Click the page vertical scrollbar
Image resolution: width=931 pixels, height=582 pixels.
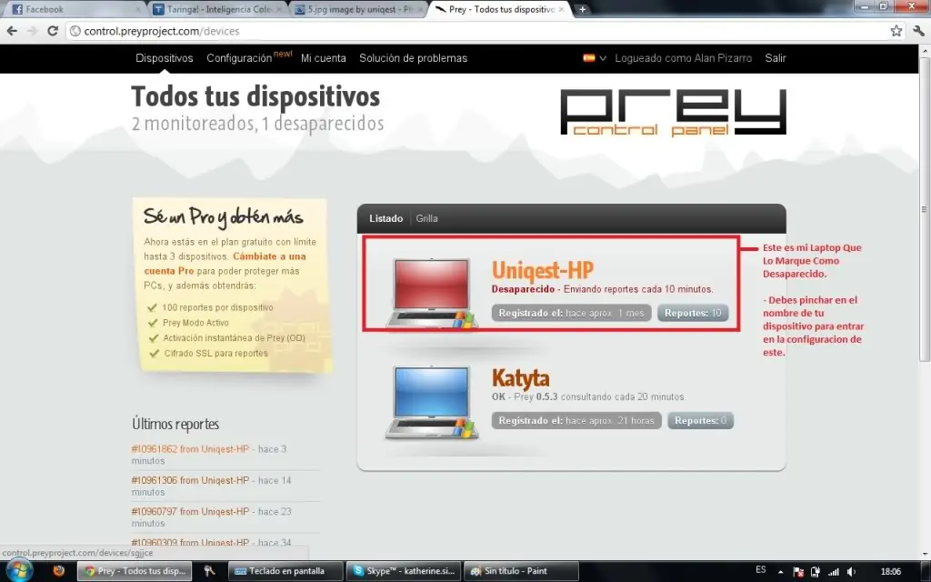tap(925, 209)
